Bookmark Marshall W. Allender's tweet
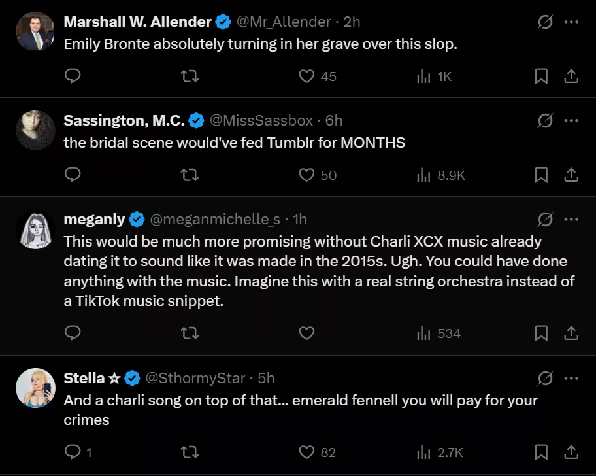 tap(541, 76)
